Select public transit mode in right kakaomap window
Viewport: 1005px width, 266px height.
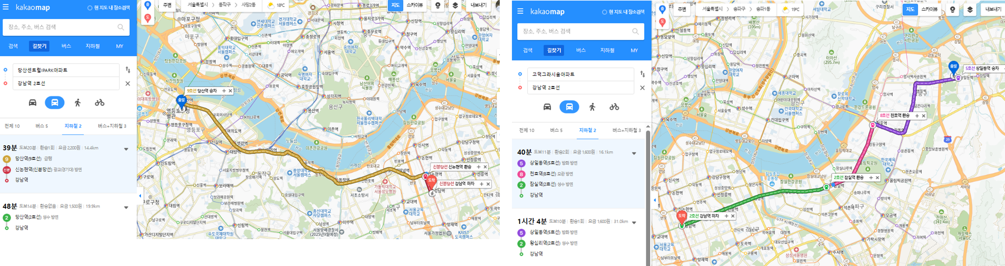click(569, 107)
